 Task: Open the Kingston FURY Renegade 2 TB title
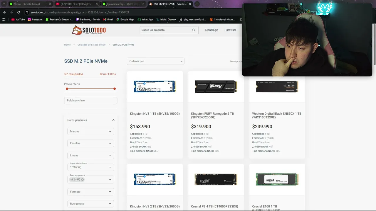212,115
